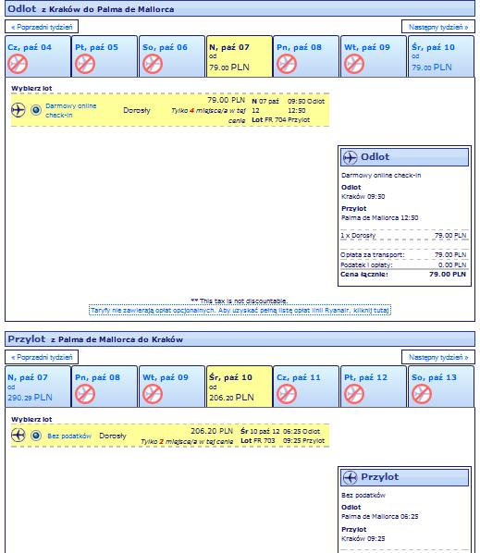Go to Poprzedni tydzień for return flights
Image resolution: width=480 pixels, height=553 pixels.
tap(42, 357)
